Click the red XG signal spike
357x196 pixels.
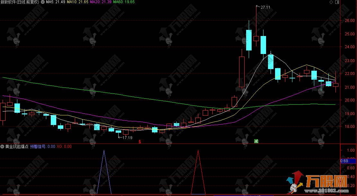198,172
